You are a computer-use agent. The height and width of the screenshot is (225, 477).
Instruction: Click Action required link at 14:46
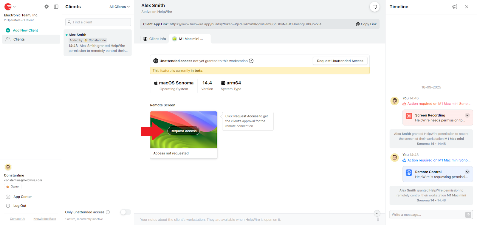click(436, 104)
